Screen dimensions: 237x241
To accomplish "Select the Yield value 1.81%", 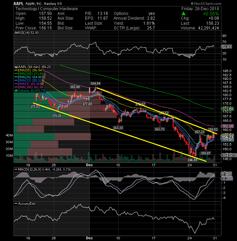I will click(x=149, y=23).
